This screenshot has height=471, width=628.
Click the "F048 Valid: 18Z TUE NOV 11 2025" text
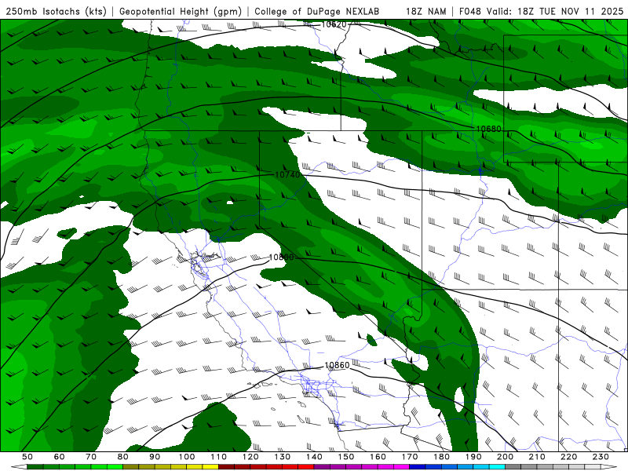541,11
